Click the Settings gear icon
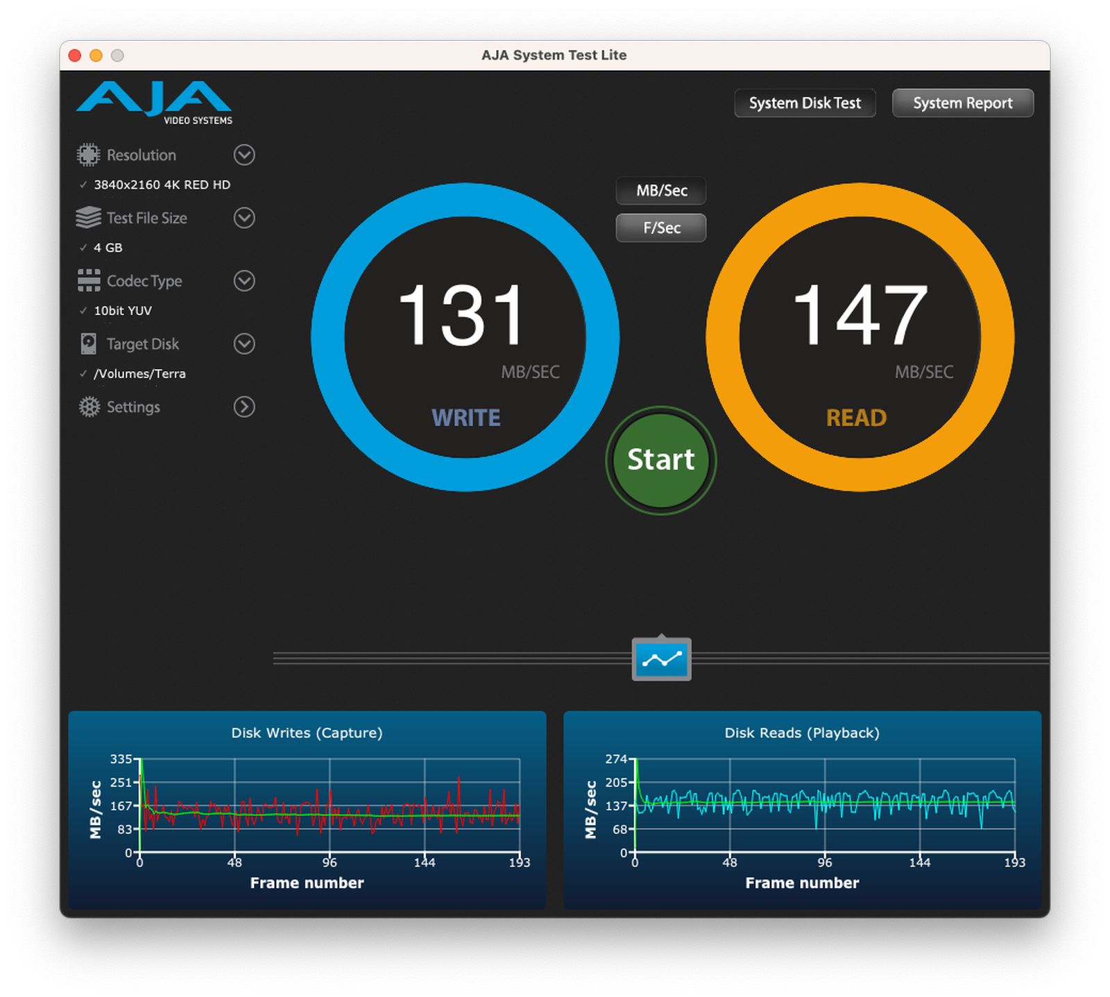This screenshot has height=997, width=1110. 89,407
